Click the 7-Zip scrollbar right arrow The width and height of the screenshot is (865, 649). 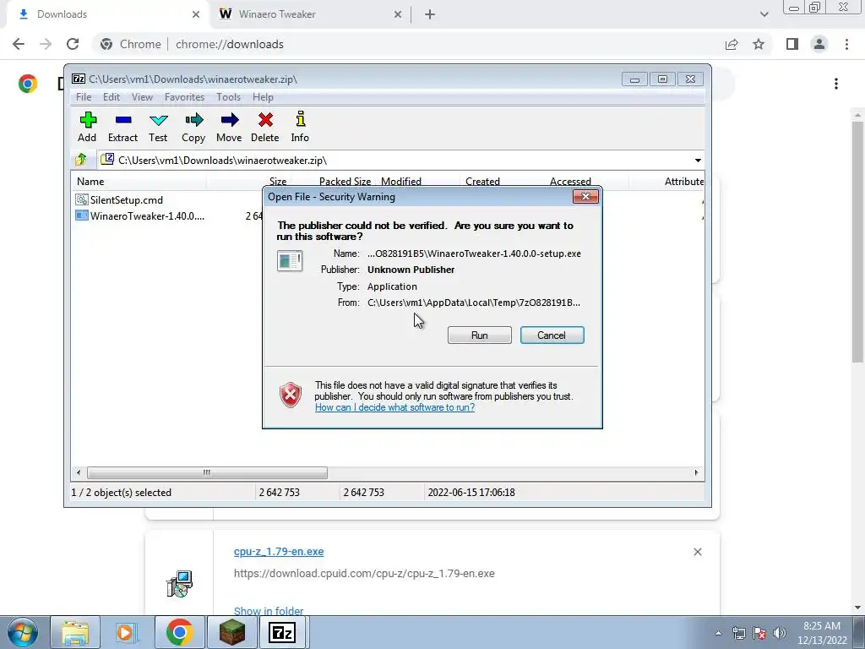(x=696, y=472)
